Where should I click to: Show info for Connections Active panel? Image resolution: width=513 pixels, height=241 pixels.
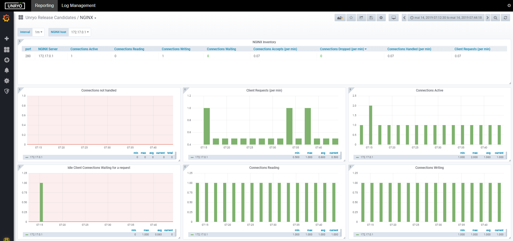tap(351, 89)
